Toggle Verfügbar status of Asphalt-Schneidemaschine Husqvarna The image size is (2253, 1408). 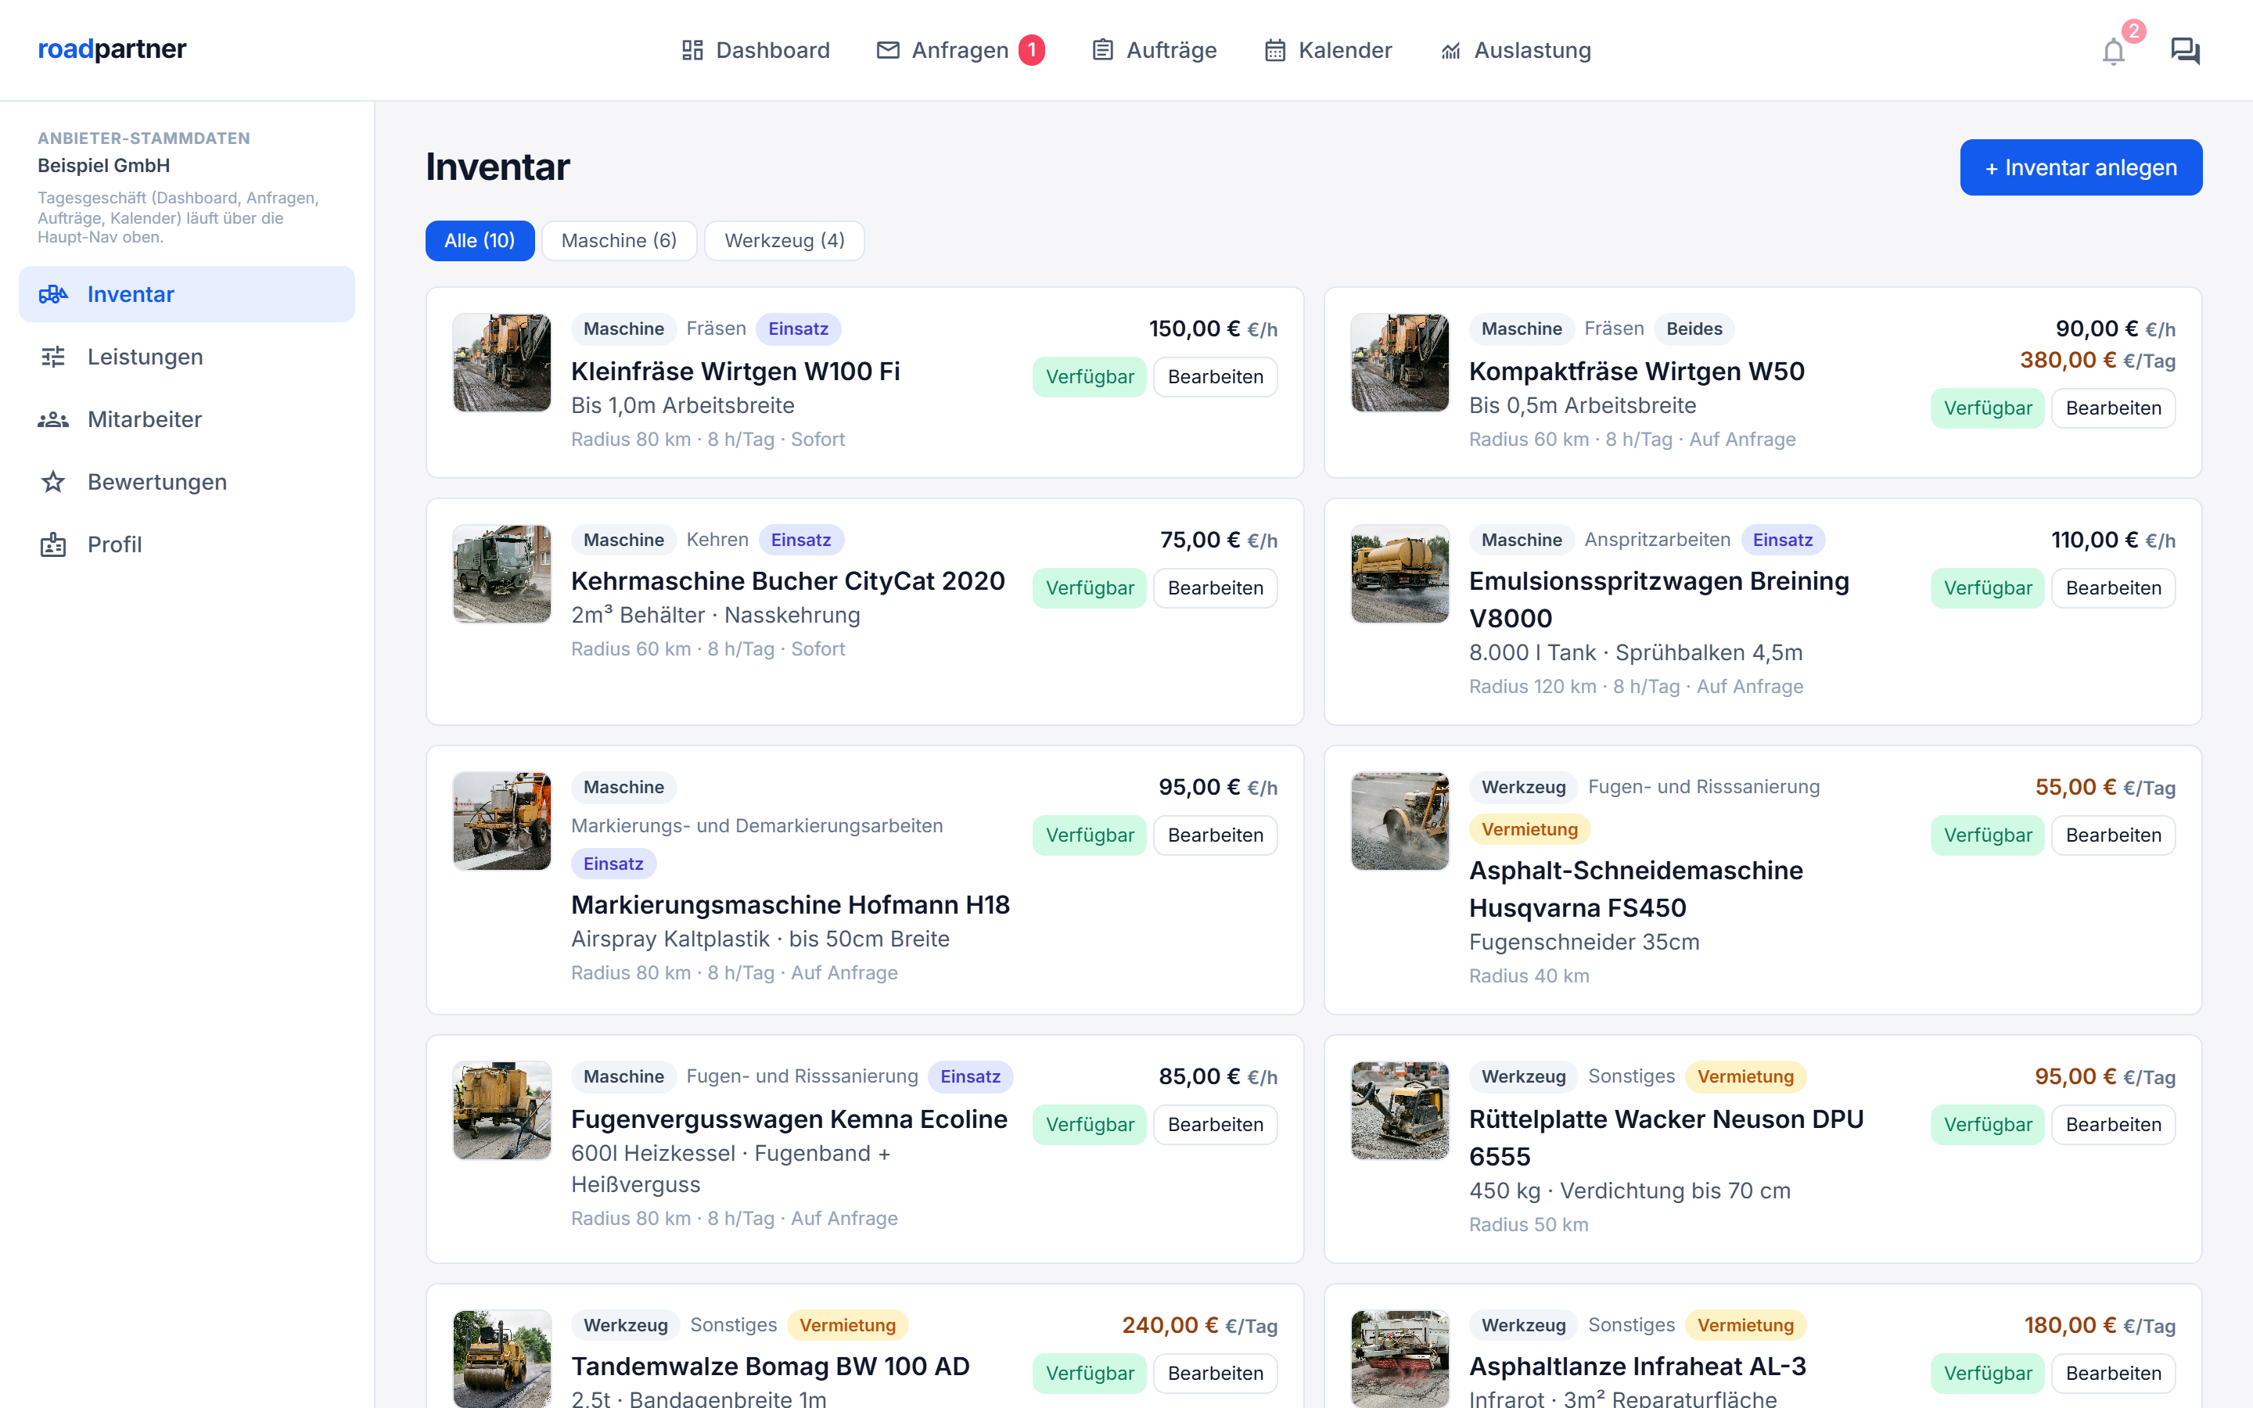(x=1988, y=835)
